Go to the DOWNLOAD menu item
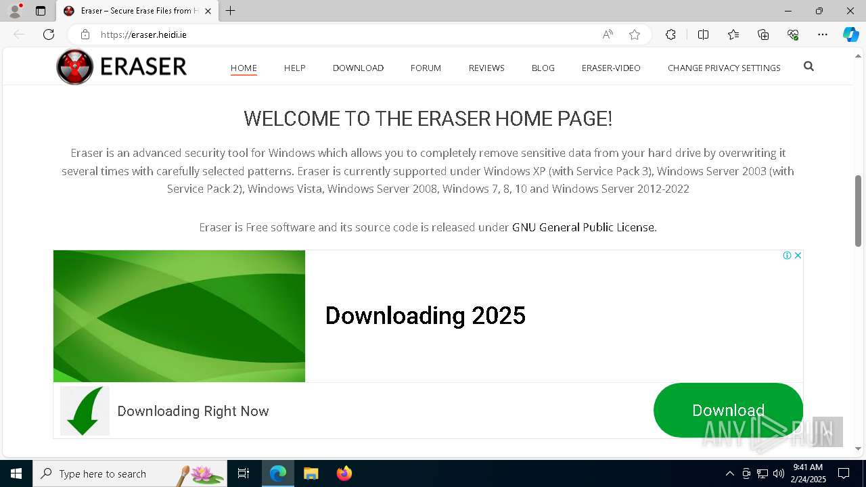 coord(358,68)
